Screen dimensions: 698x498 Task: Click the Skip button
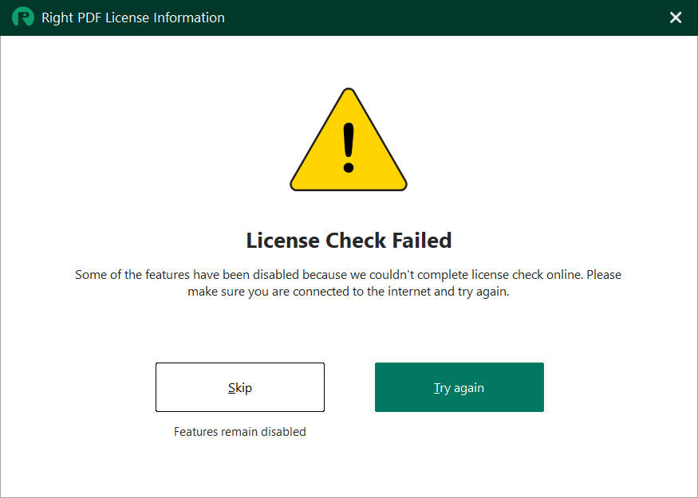point(240,387)
